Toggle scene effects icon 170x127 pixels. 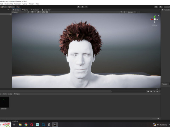(x=38, y=12)
